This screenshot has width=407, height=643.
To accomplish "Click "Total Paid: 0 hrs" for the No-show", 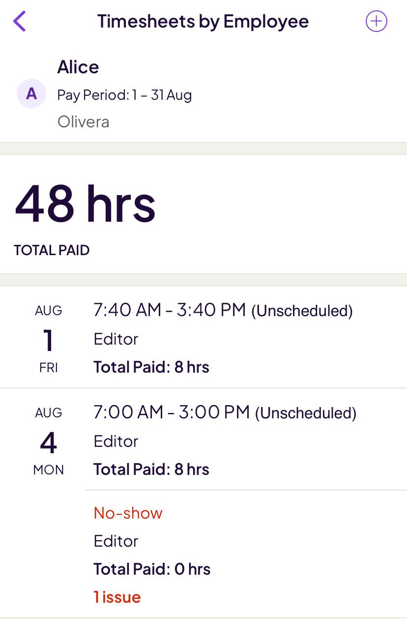I will [151, 569].
